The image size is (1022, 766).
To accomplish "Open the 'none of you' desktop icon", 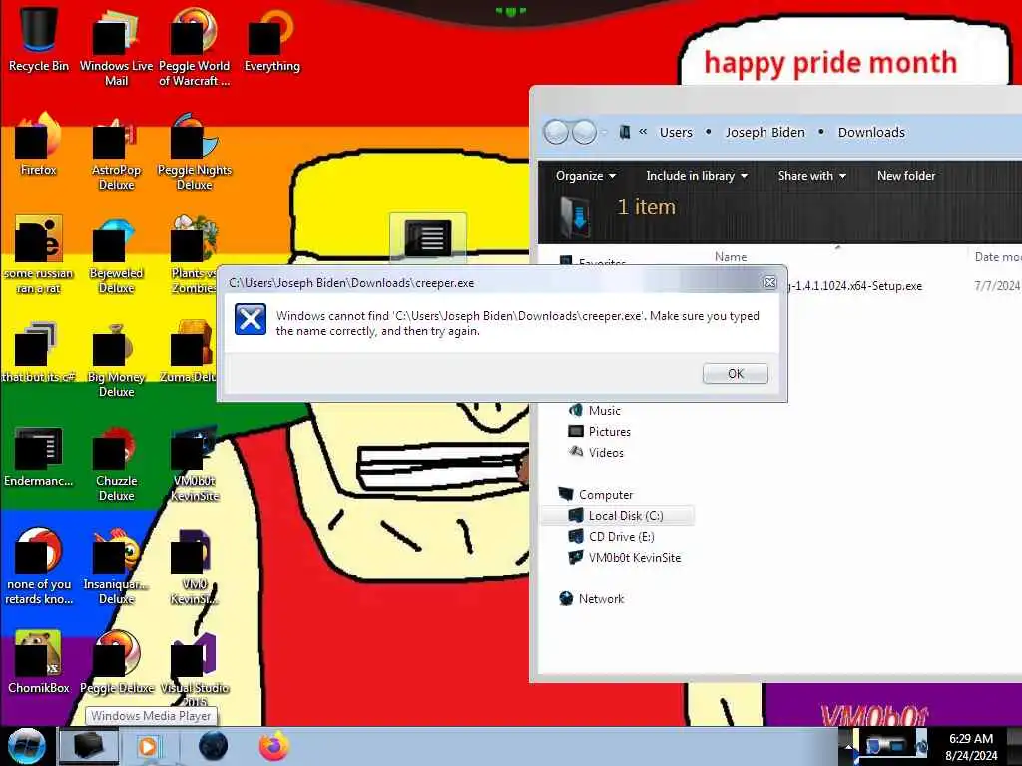I will tap(39, 567).
